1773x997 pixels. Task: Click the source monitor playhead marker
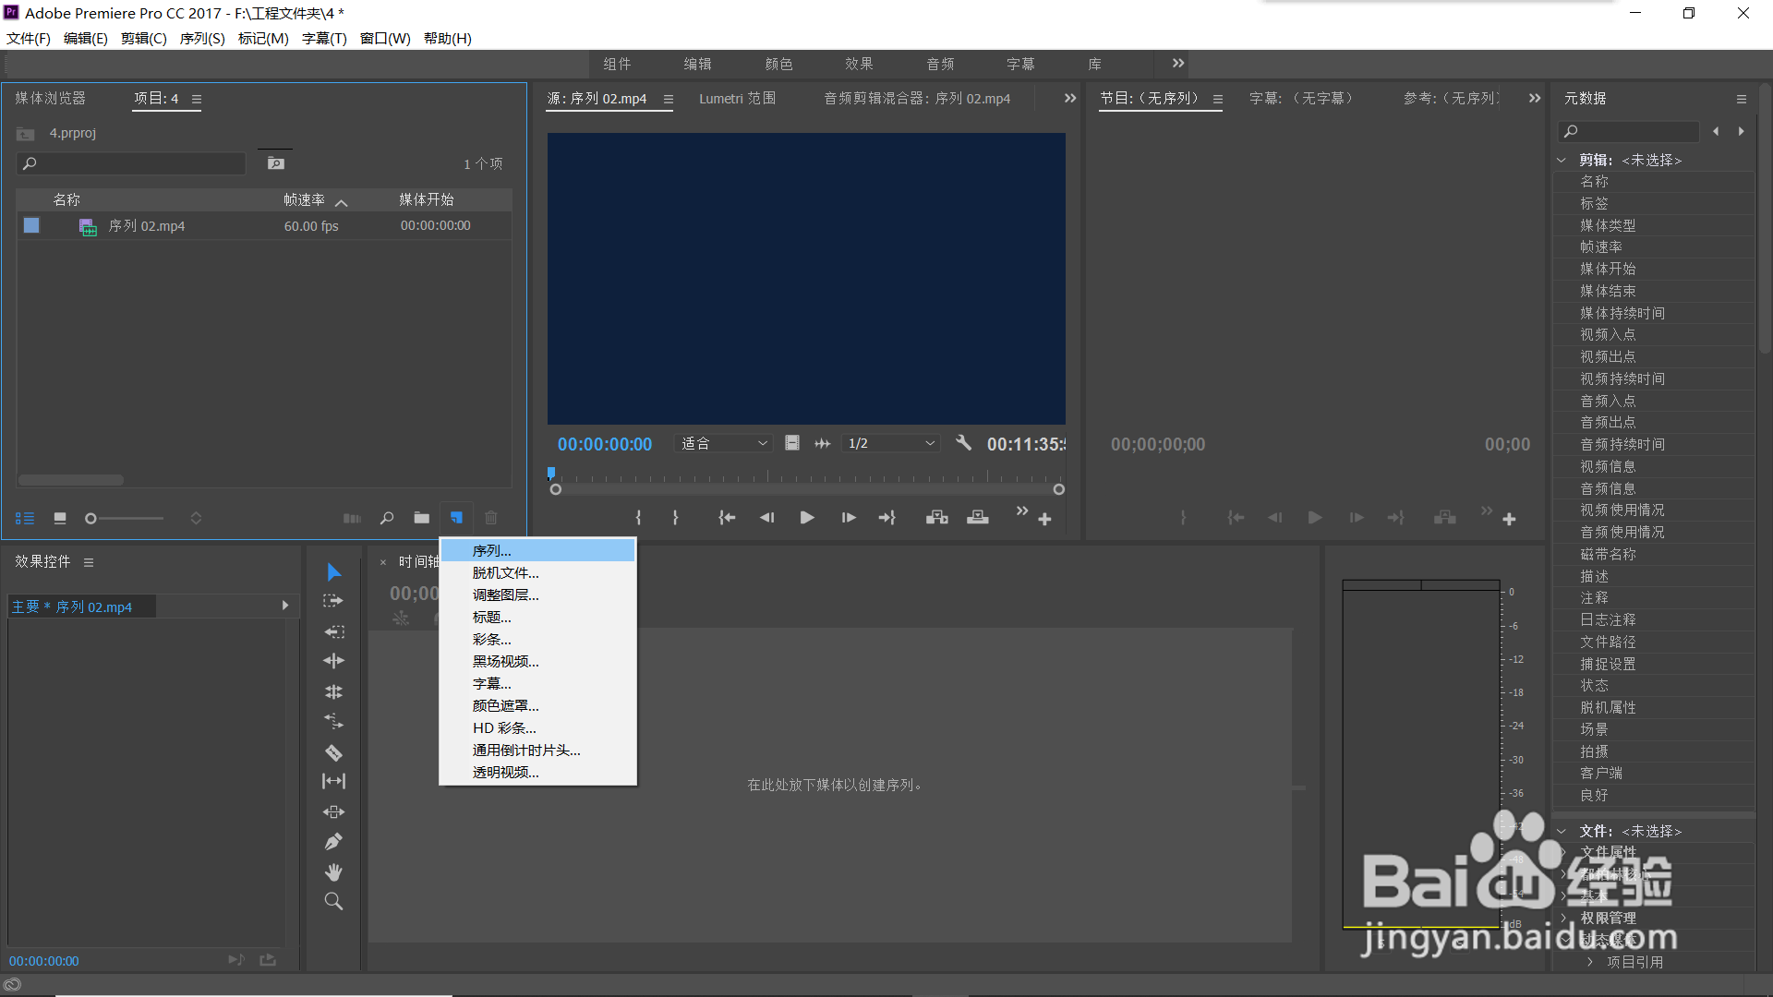[551, 473]
